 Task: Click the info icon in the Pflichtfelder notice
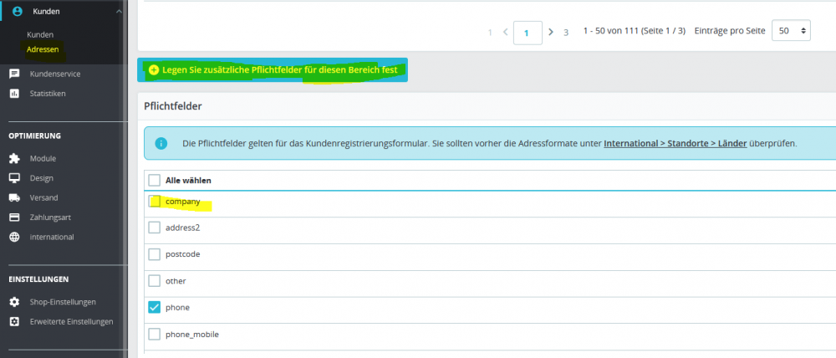click(161, 144)
